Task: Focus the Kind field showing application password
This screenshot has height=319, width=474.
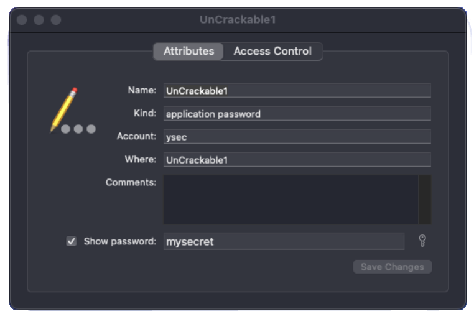Action: pyautogui.click(x=297, y=114)
